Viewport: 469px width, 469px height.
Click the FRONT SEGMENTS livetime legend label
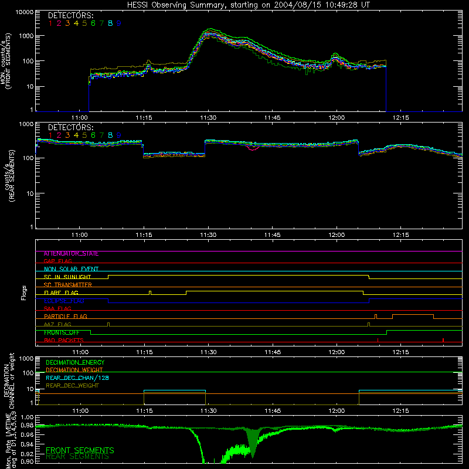[x=80, y=450]
